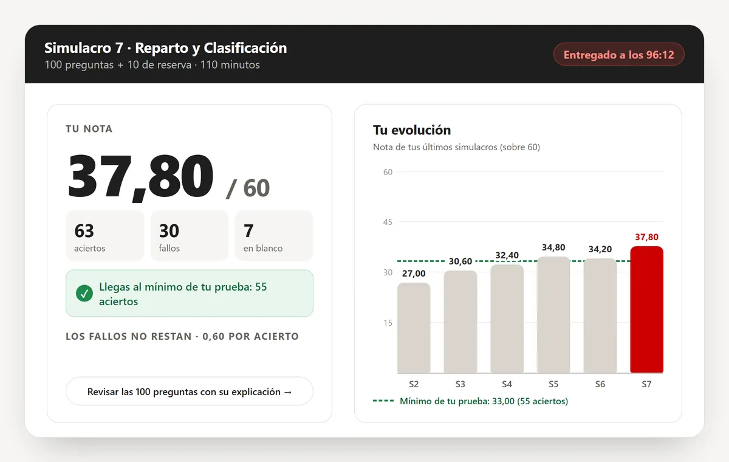This screenshot has width=729, height=462.
Task: Click the big score 37,80
Action: 141,177
